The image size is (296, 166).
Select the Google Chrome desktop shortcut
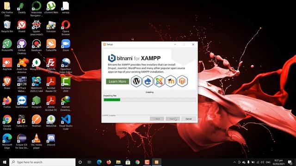7,122
